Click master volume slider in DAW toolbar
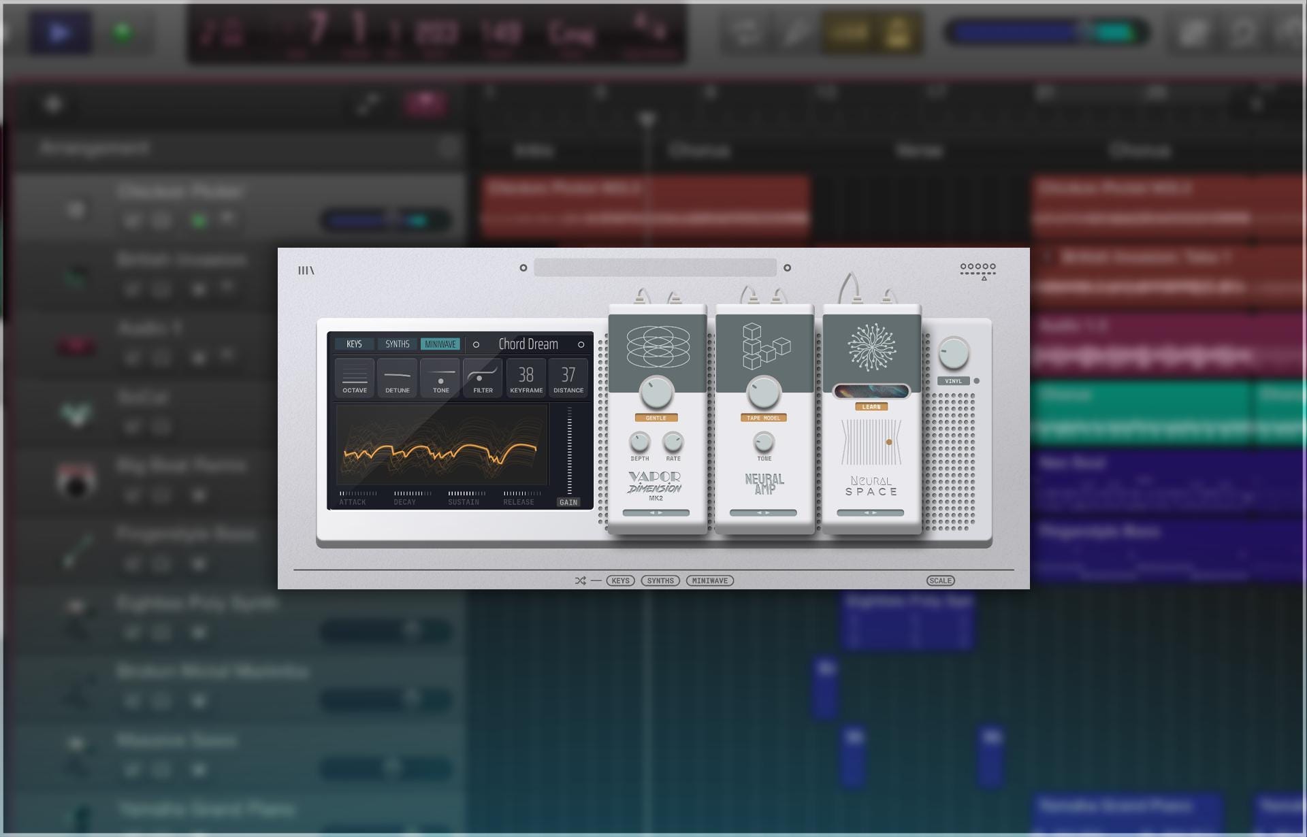Viewport: 1307px width, 837px height. coord(1046,32)
